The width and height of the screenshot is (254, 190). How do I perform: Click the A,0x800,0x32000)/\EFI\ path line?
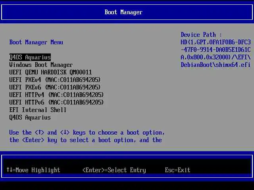click(x=216, y=57)
